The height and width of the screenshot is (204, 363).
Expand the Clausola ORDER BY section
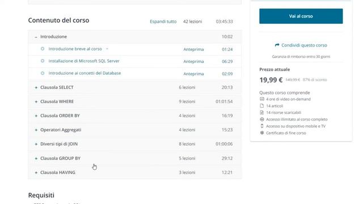(x=36, y=116)
